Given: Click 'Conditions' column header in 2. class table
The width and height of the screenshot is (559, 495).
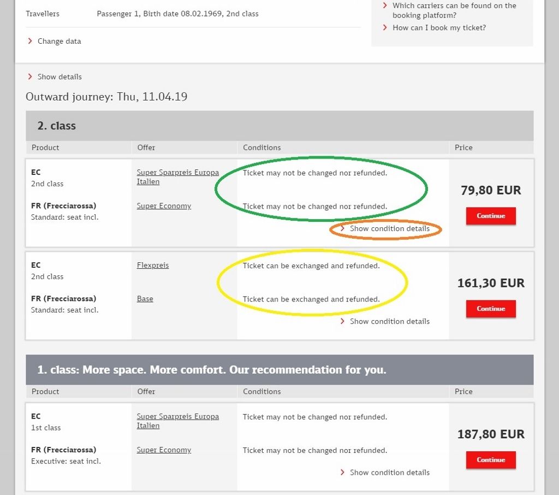Looking at the screenshot, I should click(x=261, y=148).
